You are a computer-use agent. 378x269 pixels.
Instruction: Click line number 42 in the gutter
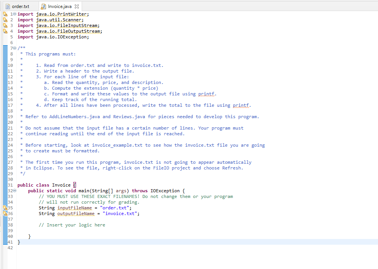point(10,247)
